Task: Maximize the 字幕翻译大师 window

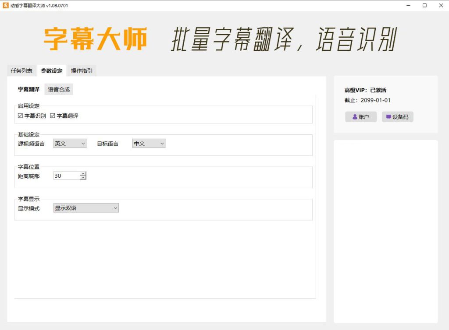Action: [424, 5]
